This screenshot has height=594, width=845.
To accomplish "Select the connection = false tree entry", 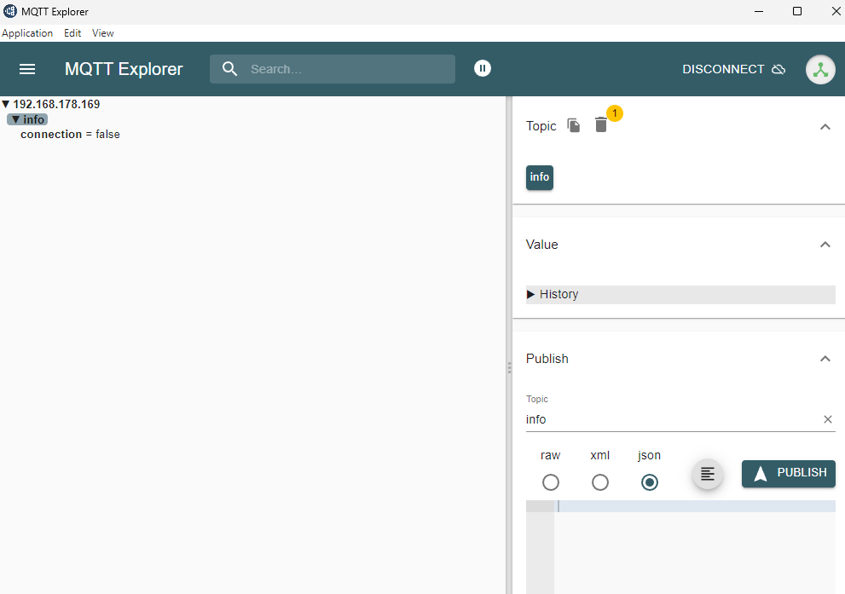I will (x=70, y=134).
